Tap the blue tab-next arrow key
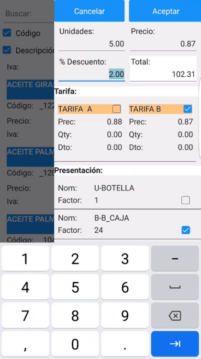 175,344
